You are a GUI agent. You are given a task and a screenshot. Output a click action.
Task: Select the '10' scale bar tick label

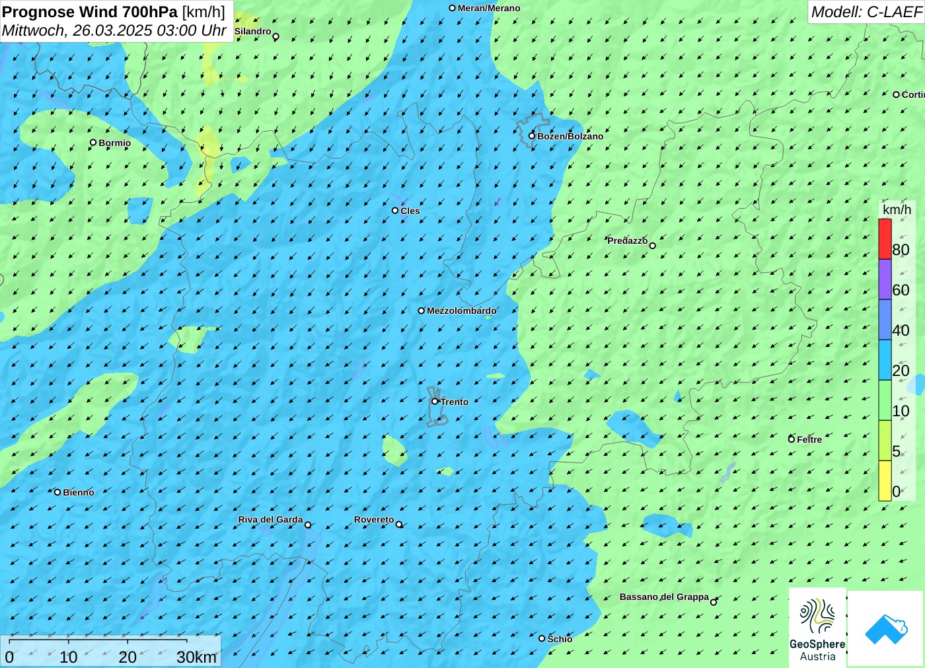pos(69,657)
